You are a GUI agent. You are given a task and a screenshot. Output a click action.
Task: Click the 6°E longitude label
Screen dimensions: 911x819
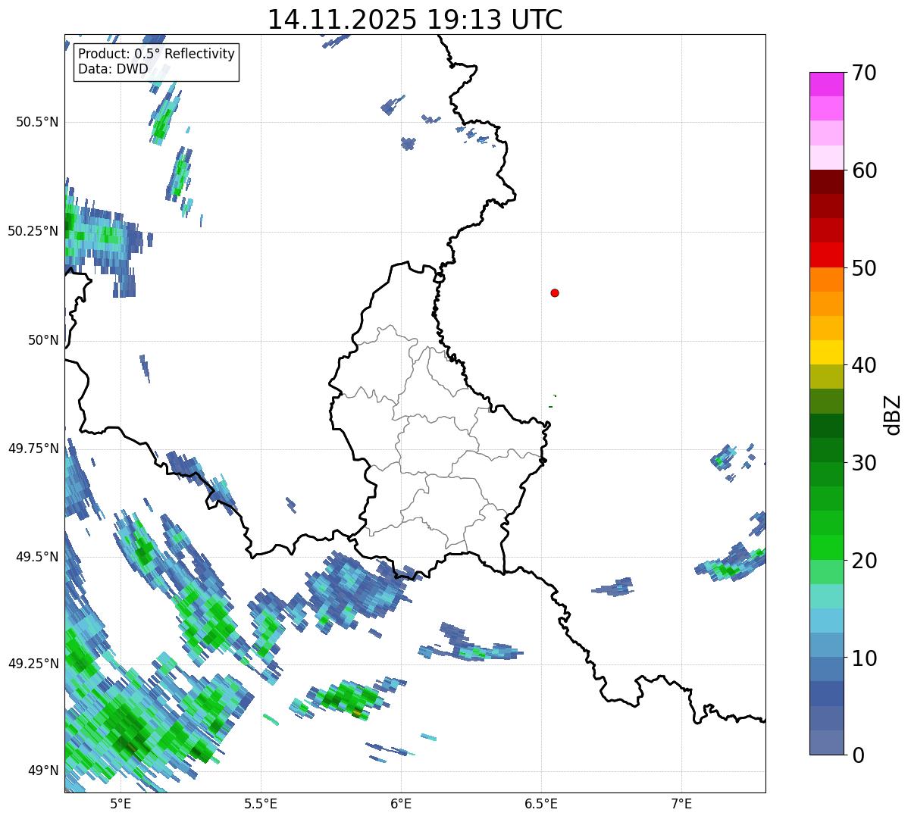pyautogui.click(x=402, y=803)
